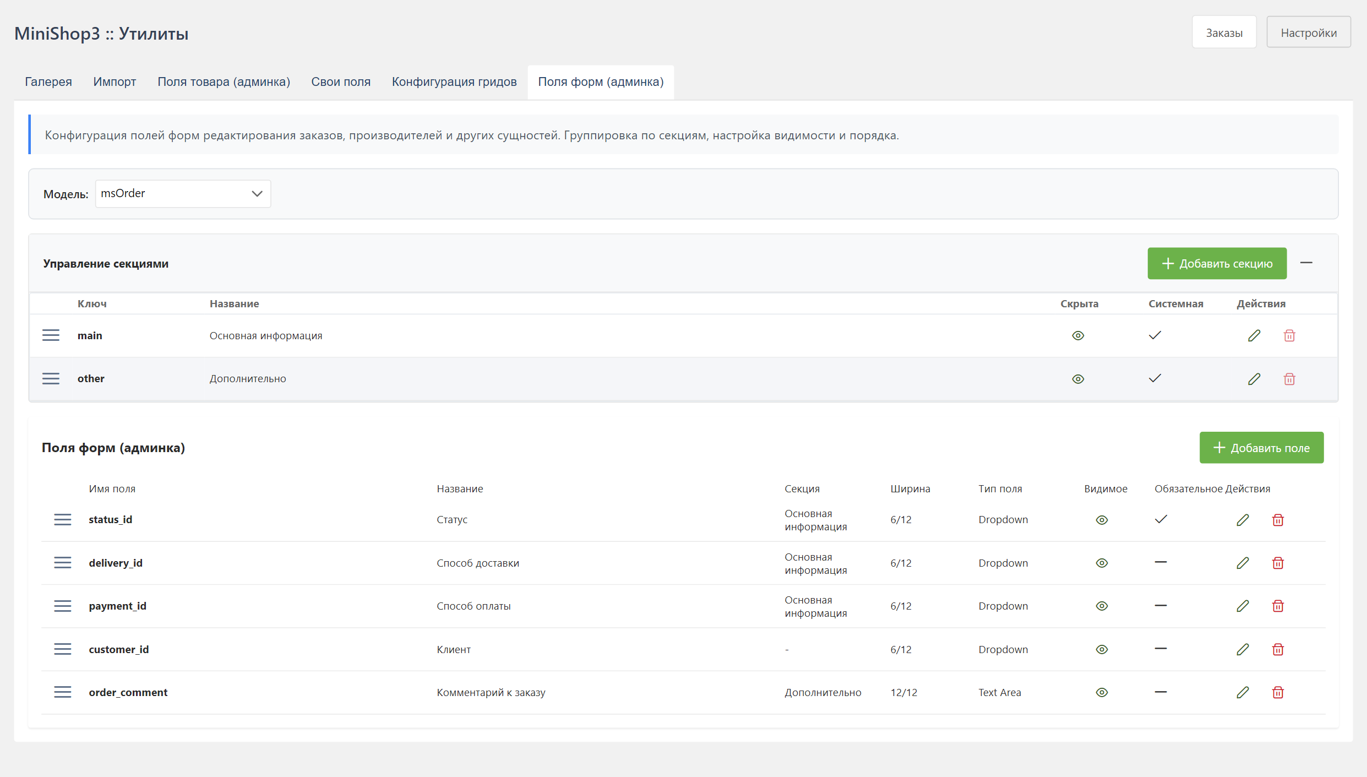1367x777 pixels.
Task: Toggle required dash for delivery_id
Action: coord(1161,562)
